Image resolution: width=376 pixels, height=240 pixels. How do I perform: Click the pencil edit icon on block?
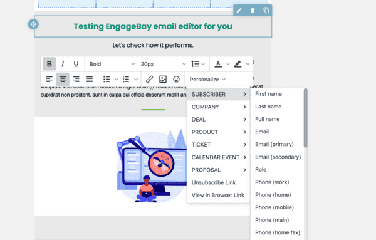pyautogui.click(x=239, y=11)
